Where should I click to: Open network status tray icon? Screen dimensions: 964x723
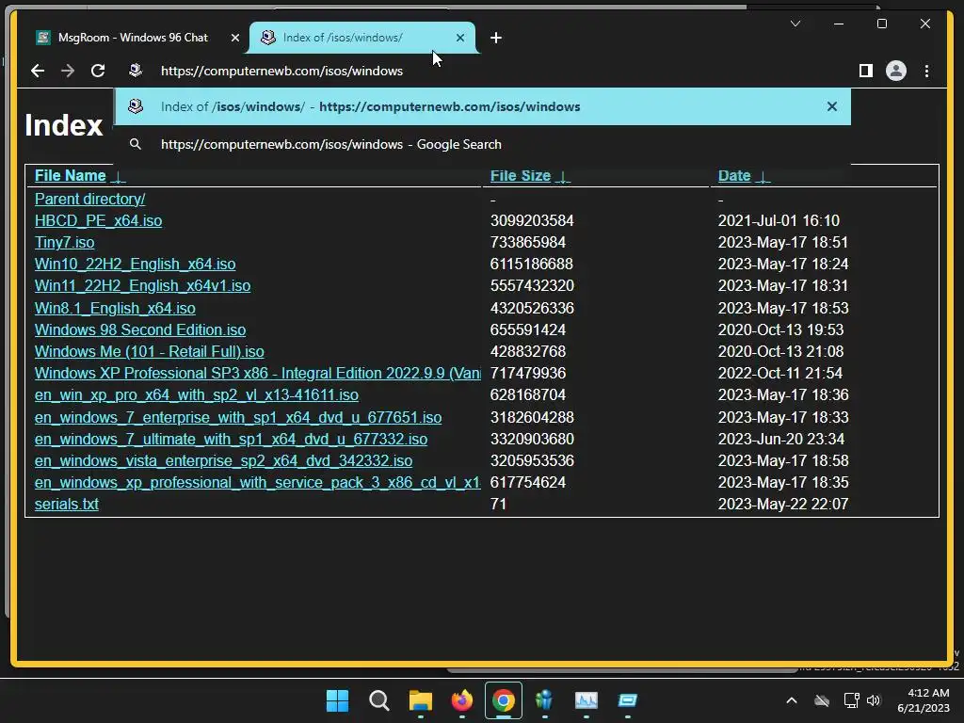[x=851, y=700]
